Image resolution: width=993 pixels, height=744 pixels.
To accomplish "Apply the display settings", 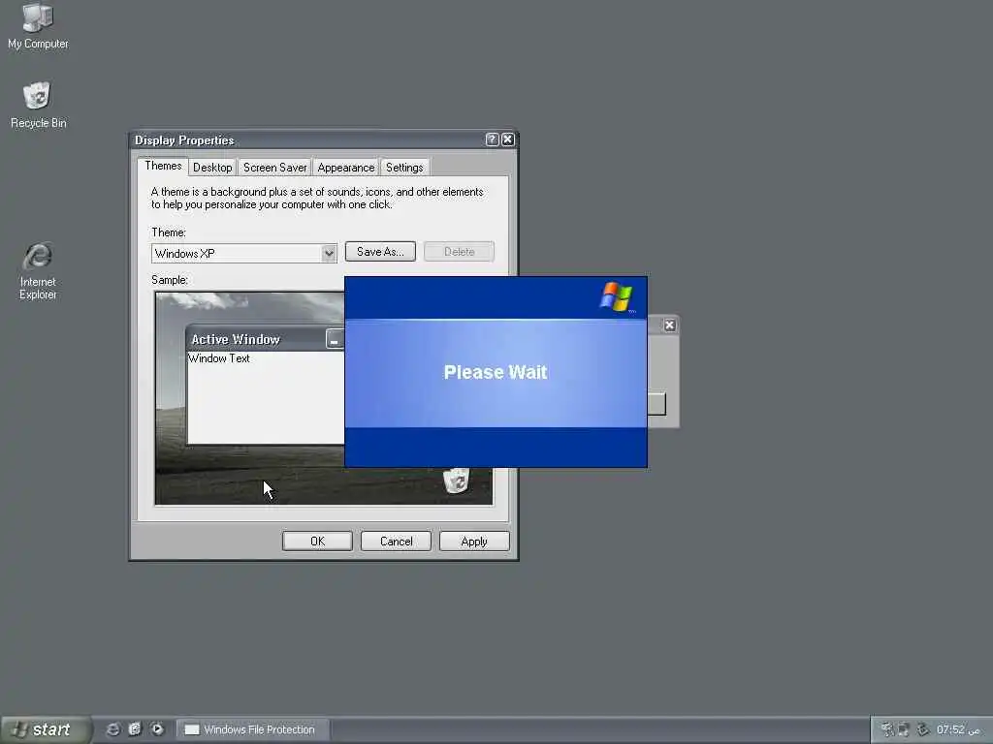I will click(x=474, y=542).
